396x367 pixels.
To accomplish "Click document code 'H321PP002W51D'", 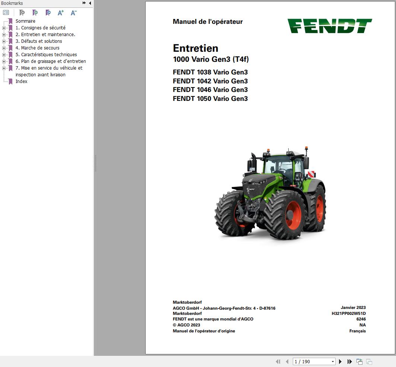I will (349, 313).
